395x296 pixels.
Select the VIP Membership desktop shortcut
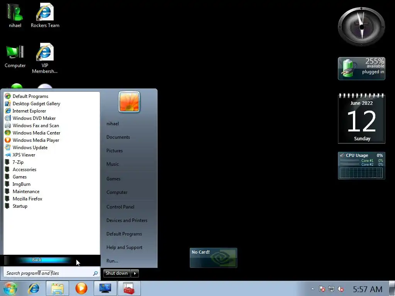45,59
